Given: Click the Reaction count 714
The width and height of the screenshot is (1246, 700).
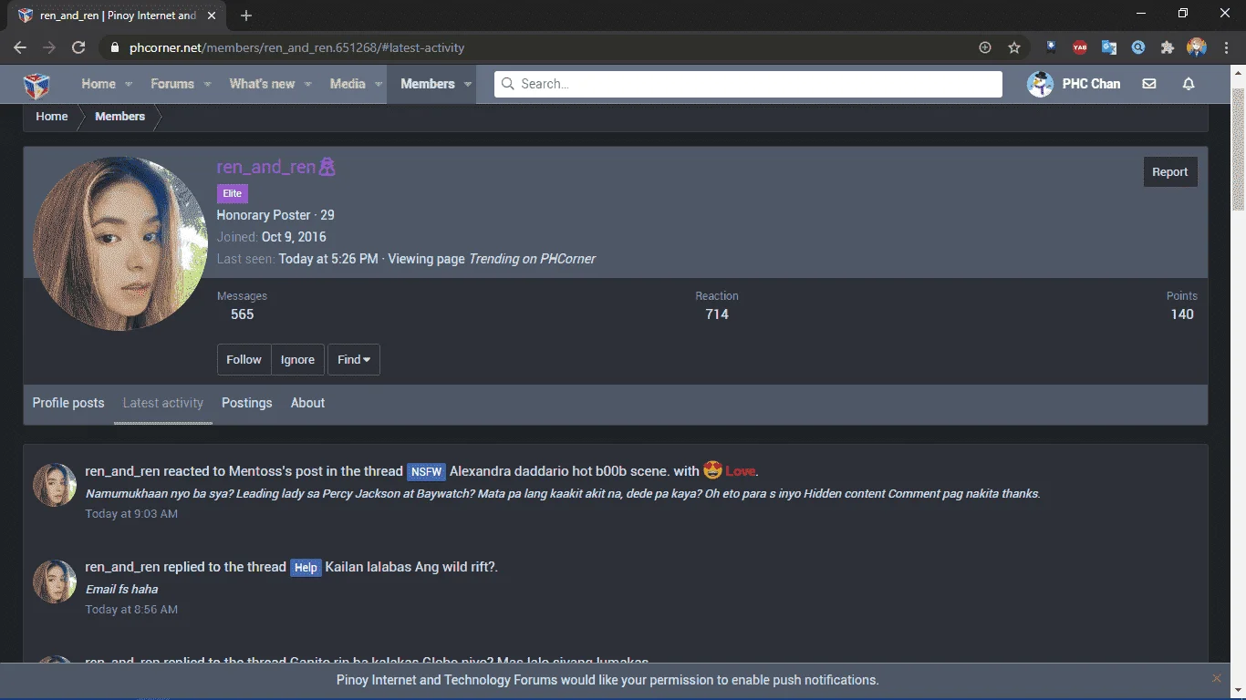Looking at the screenshot, I should pos(717,314).
